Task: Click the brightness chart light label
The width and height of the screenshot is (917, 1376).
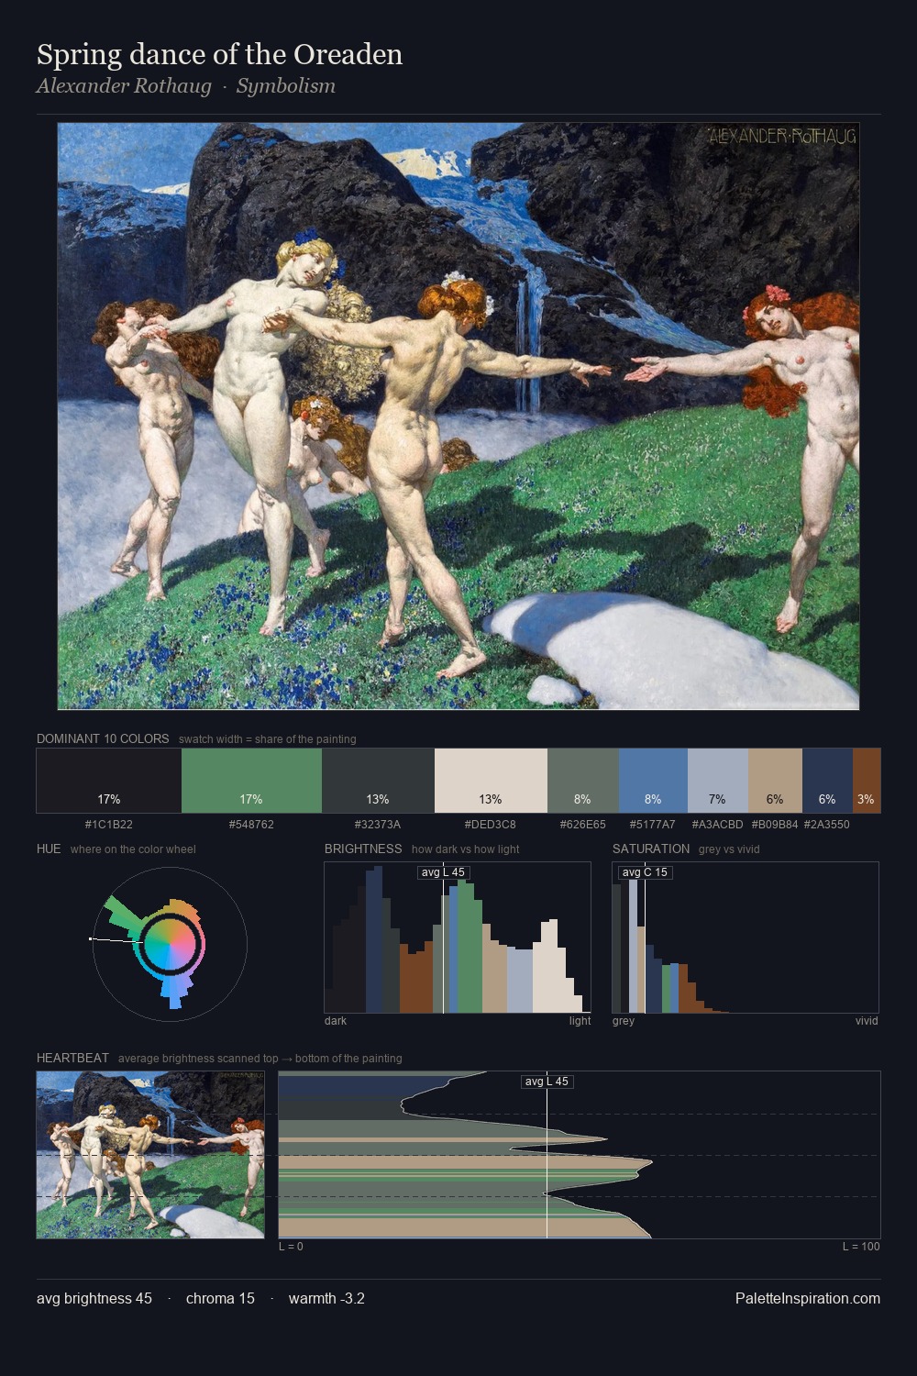Action: 580,1021
